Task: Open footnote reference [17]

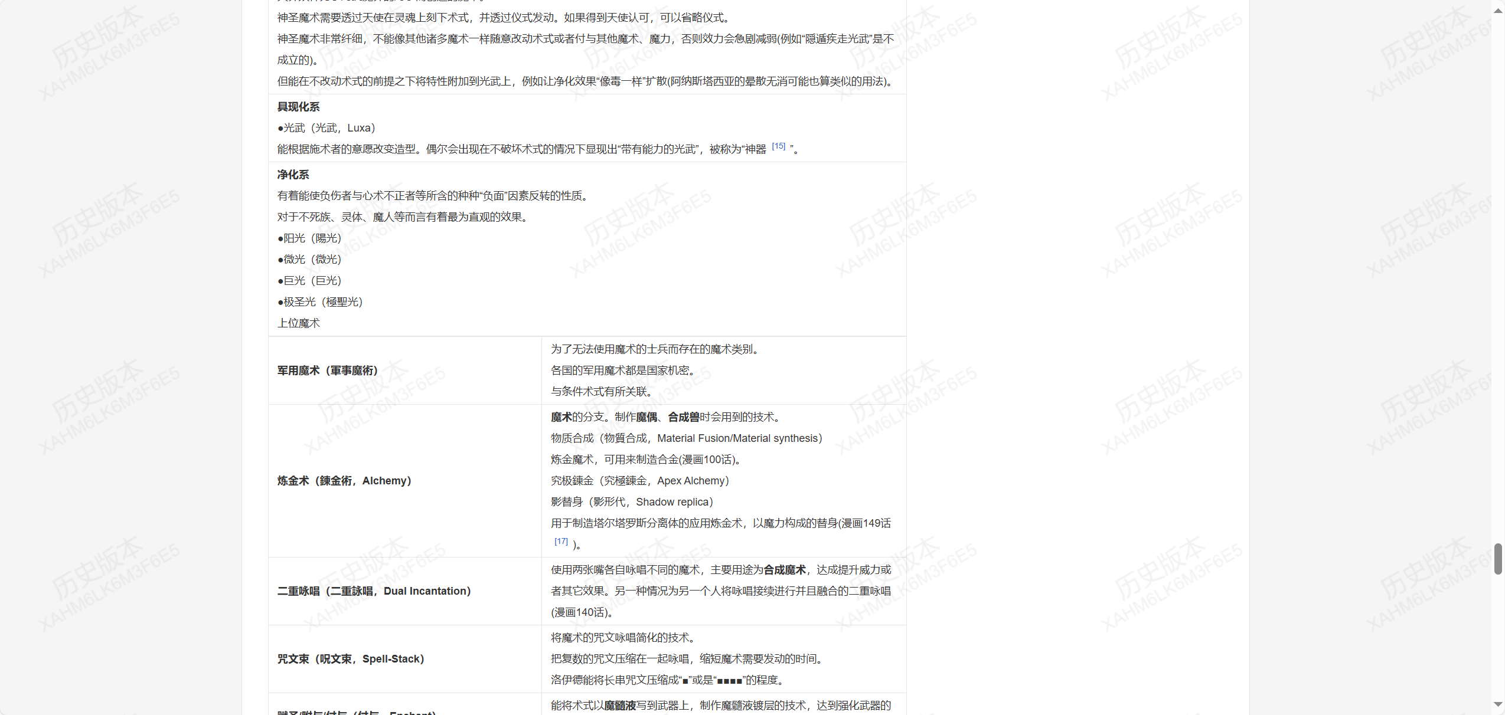Action: point(561,542)
